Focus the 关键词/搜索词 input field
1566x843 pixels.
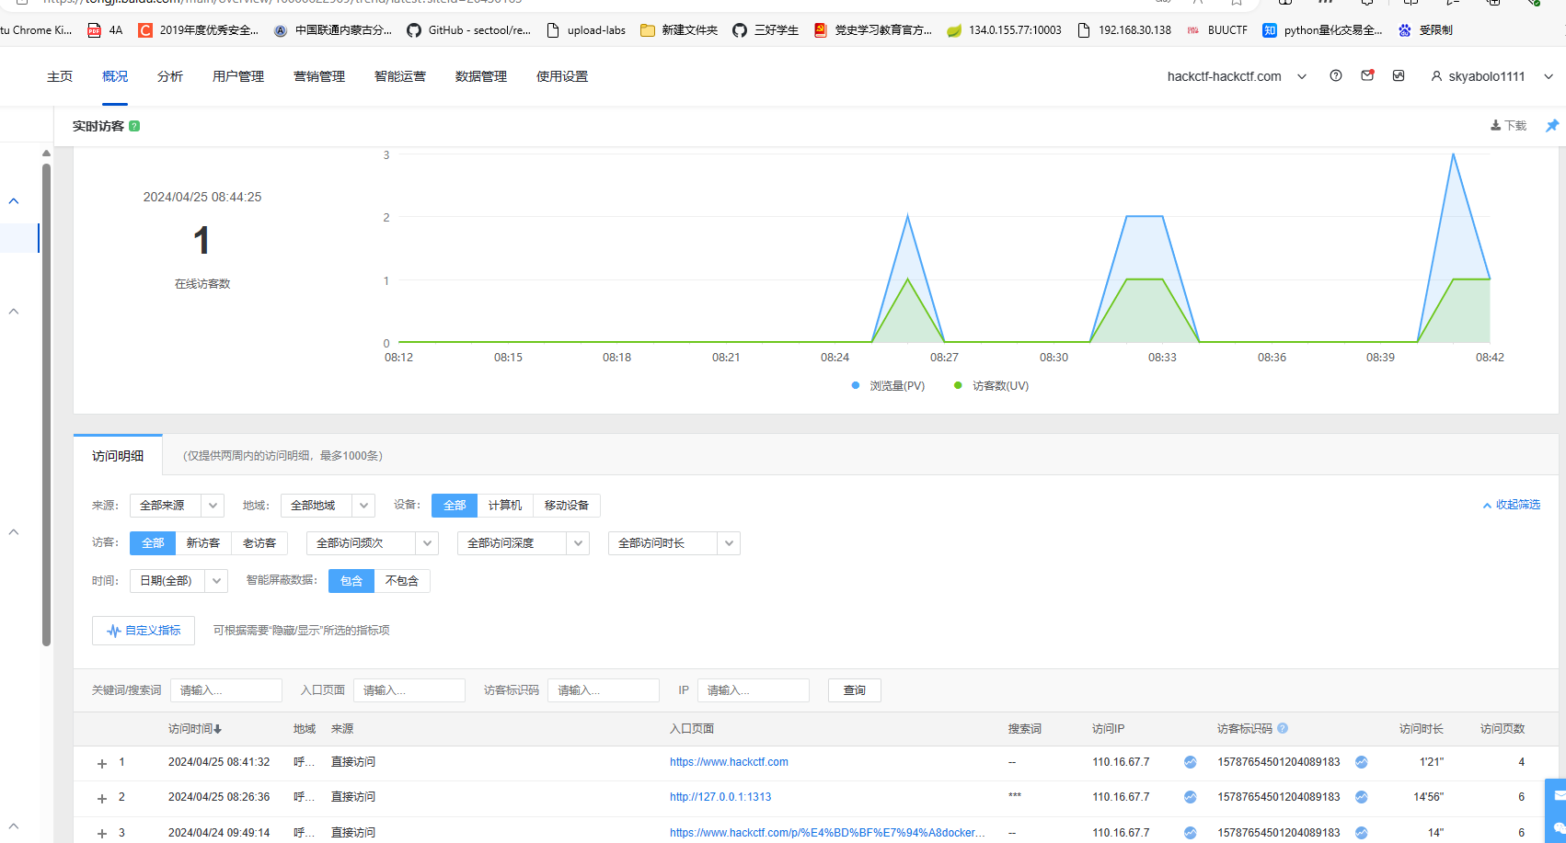[x=226, y=690]
